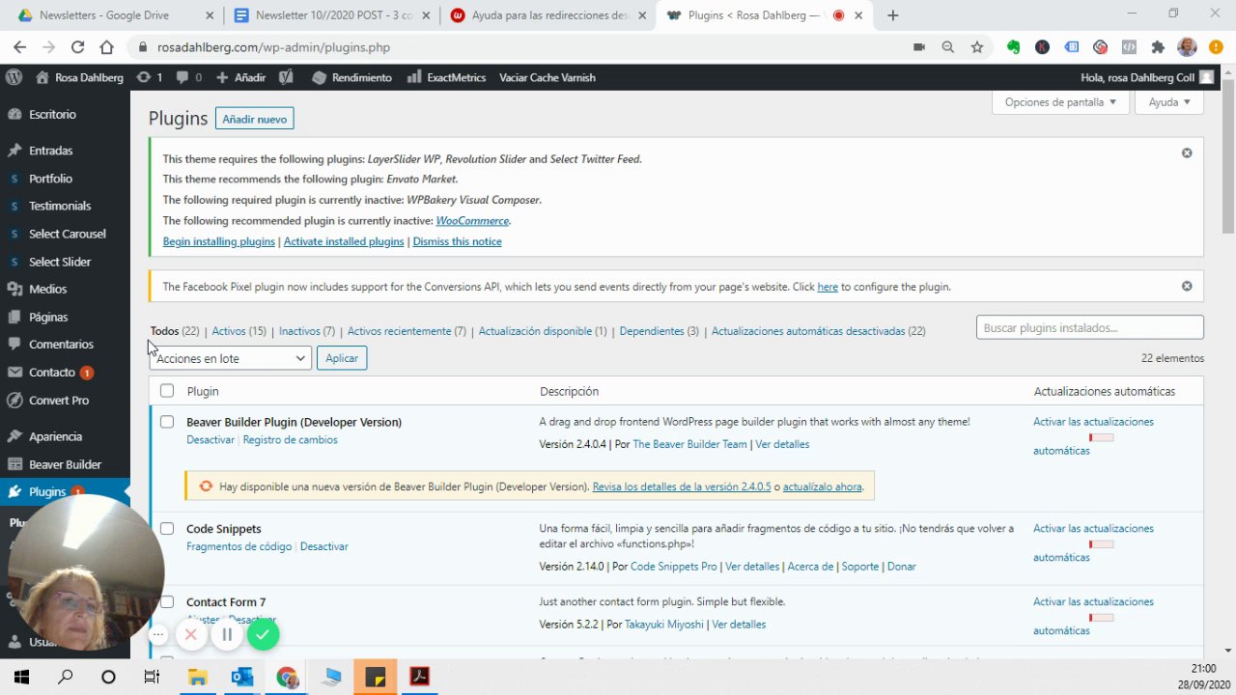Image resolution: width=1236 pixels, height=695 pixels.
Task: Click the Buscar plugins instalados search field
Action: point(1090,327)
